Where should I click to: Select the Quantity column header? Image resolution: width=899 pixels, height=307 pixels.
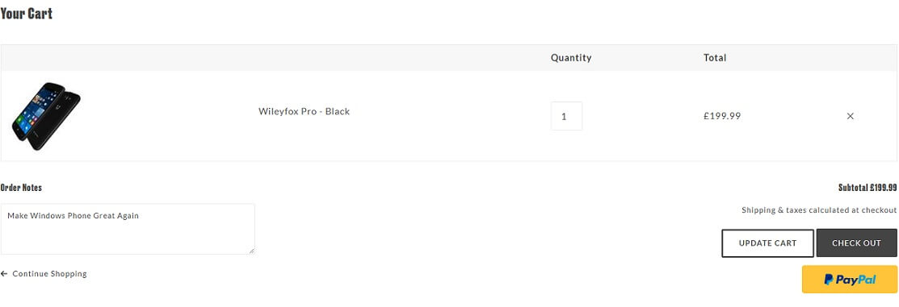571,58
